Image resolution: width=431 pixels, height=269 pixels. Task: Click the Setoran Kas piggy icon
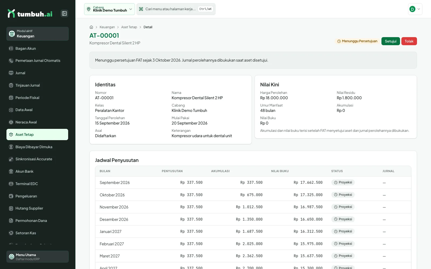11,233
